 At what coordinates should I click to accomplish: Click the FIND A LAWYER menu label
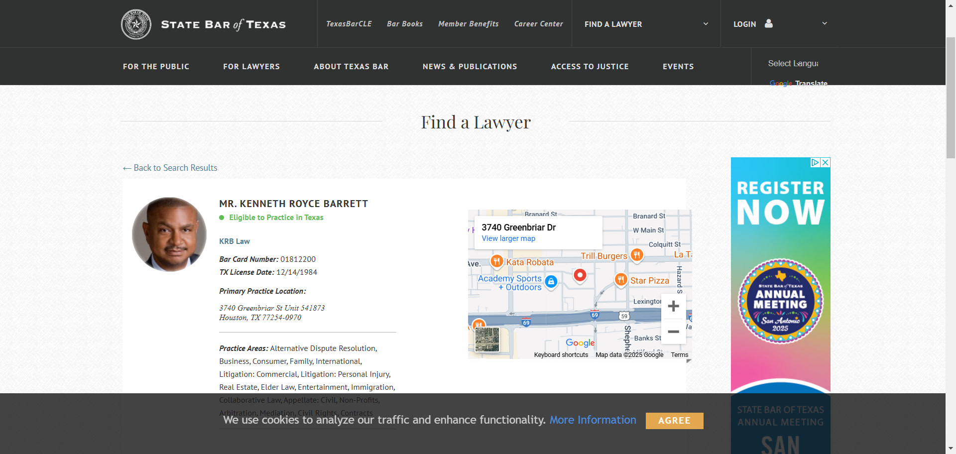(x=613, y=24)
